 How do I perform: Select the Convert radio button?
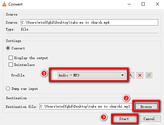(x=8, y=48)
